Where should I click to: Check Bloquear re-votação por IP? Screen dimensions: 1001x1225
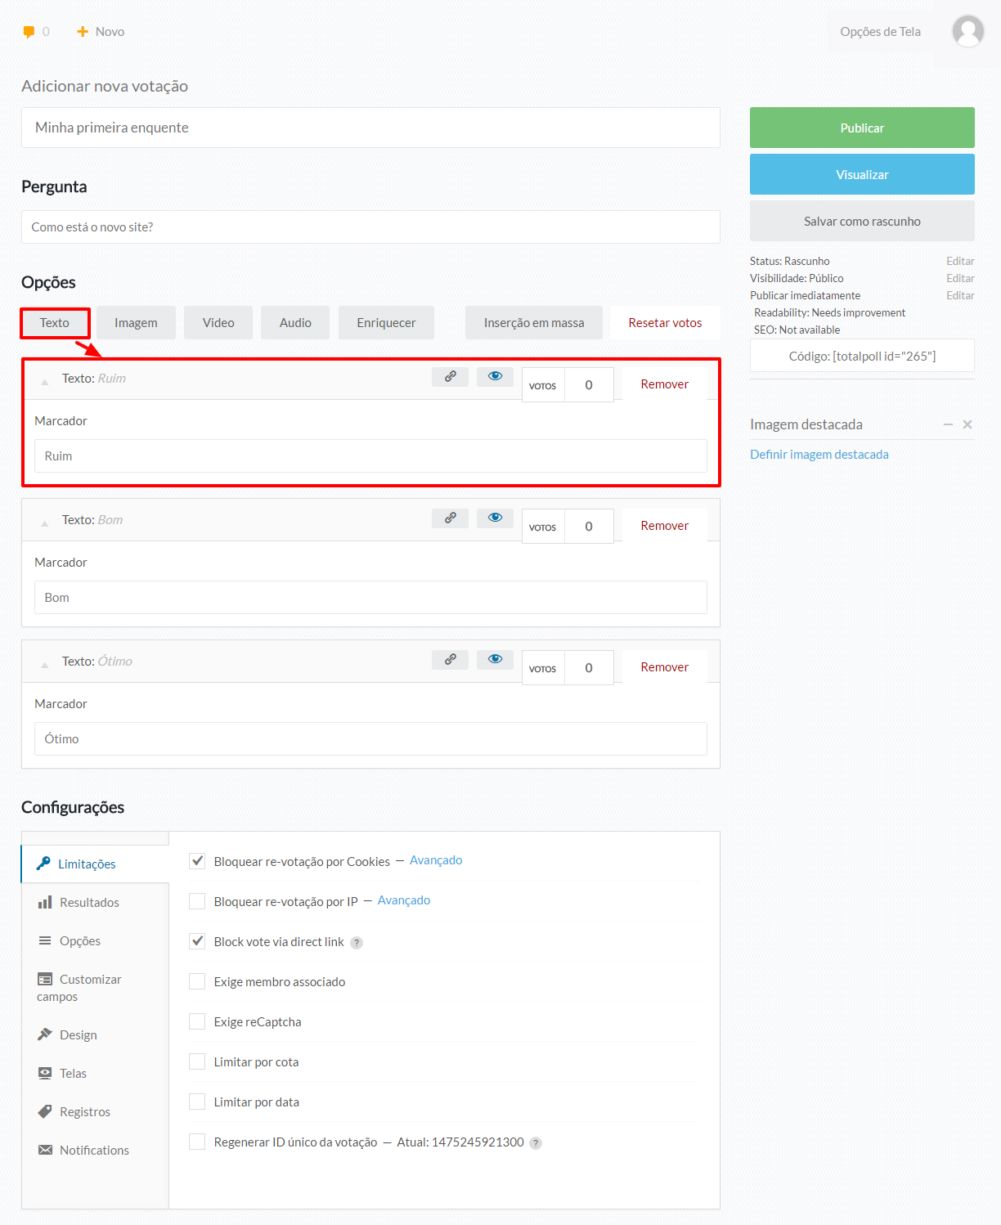197,901
